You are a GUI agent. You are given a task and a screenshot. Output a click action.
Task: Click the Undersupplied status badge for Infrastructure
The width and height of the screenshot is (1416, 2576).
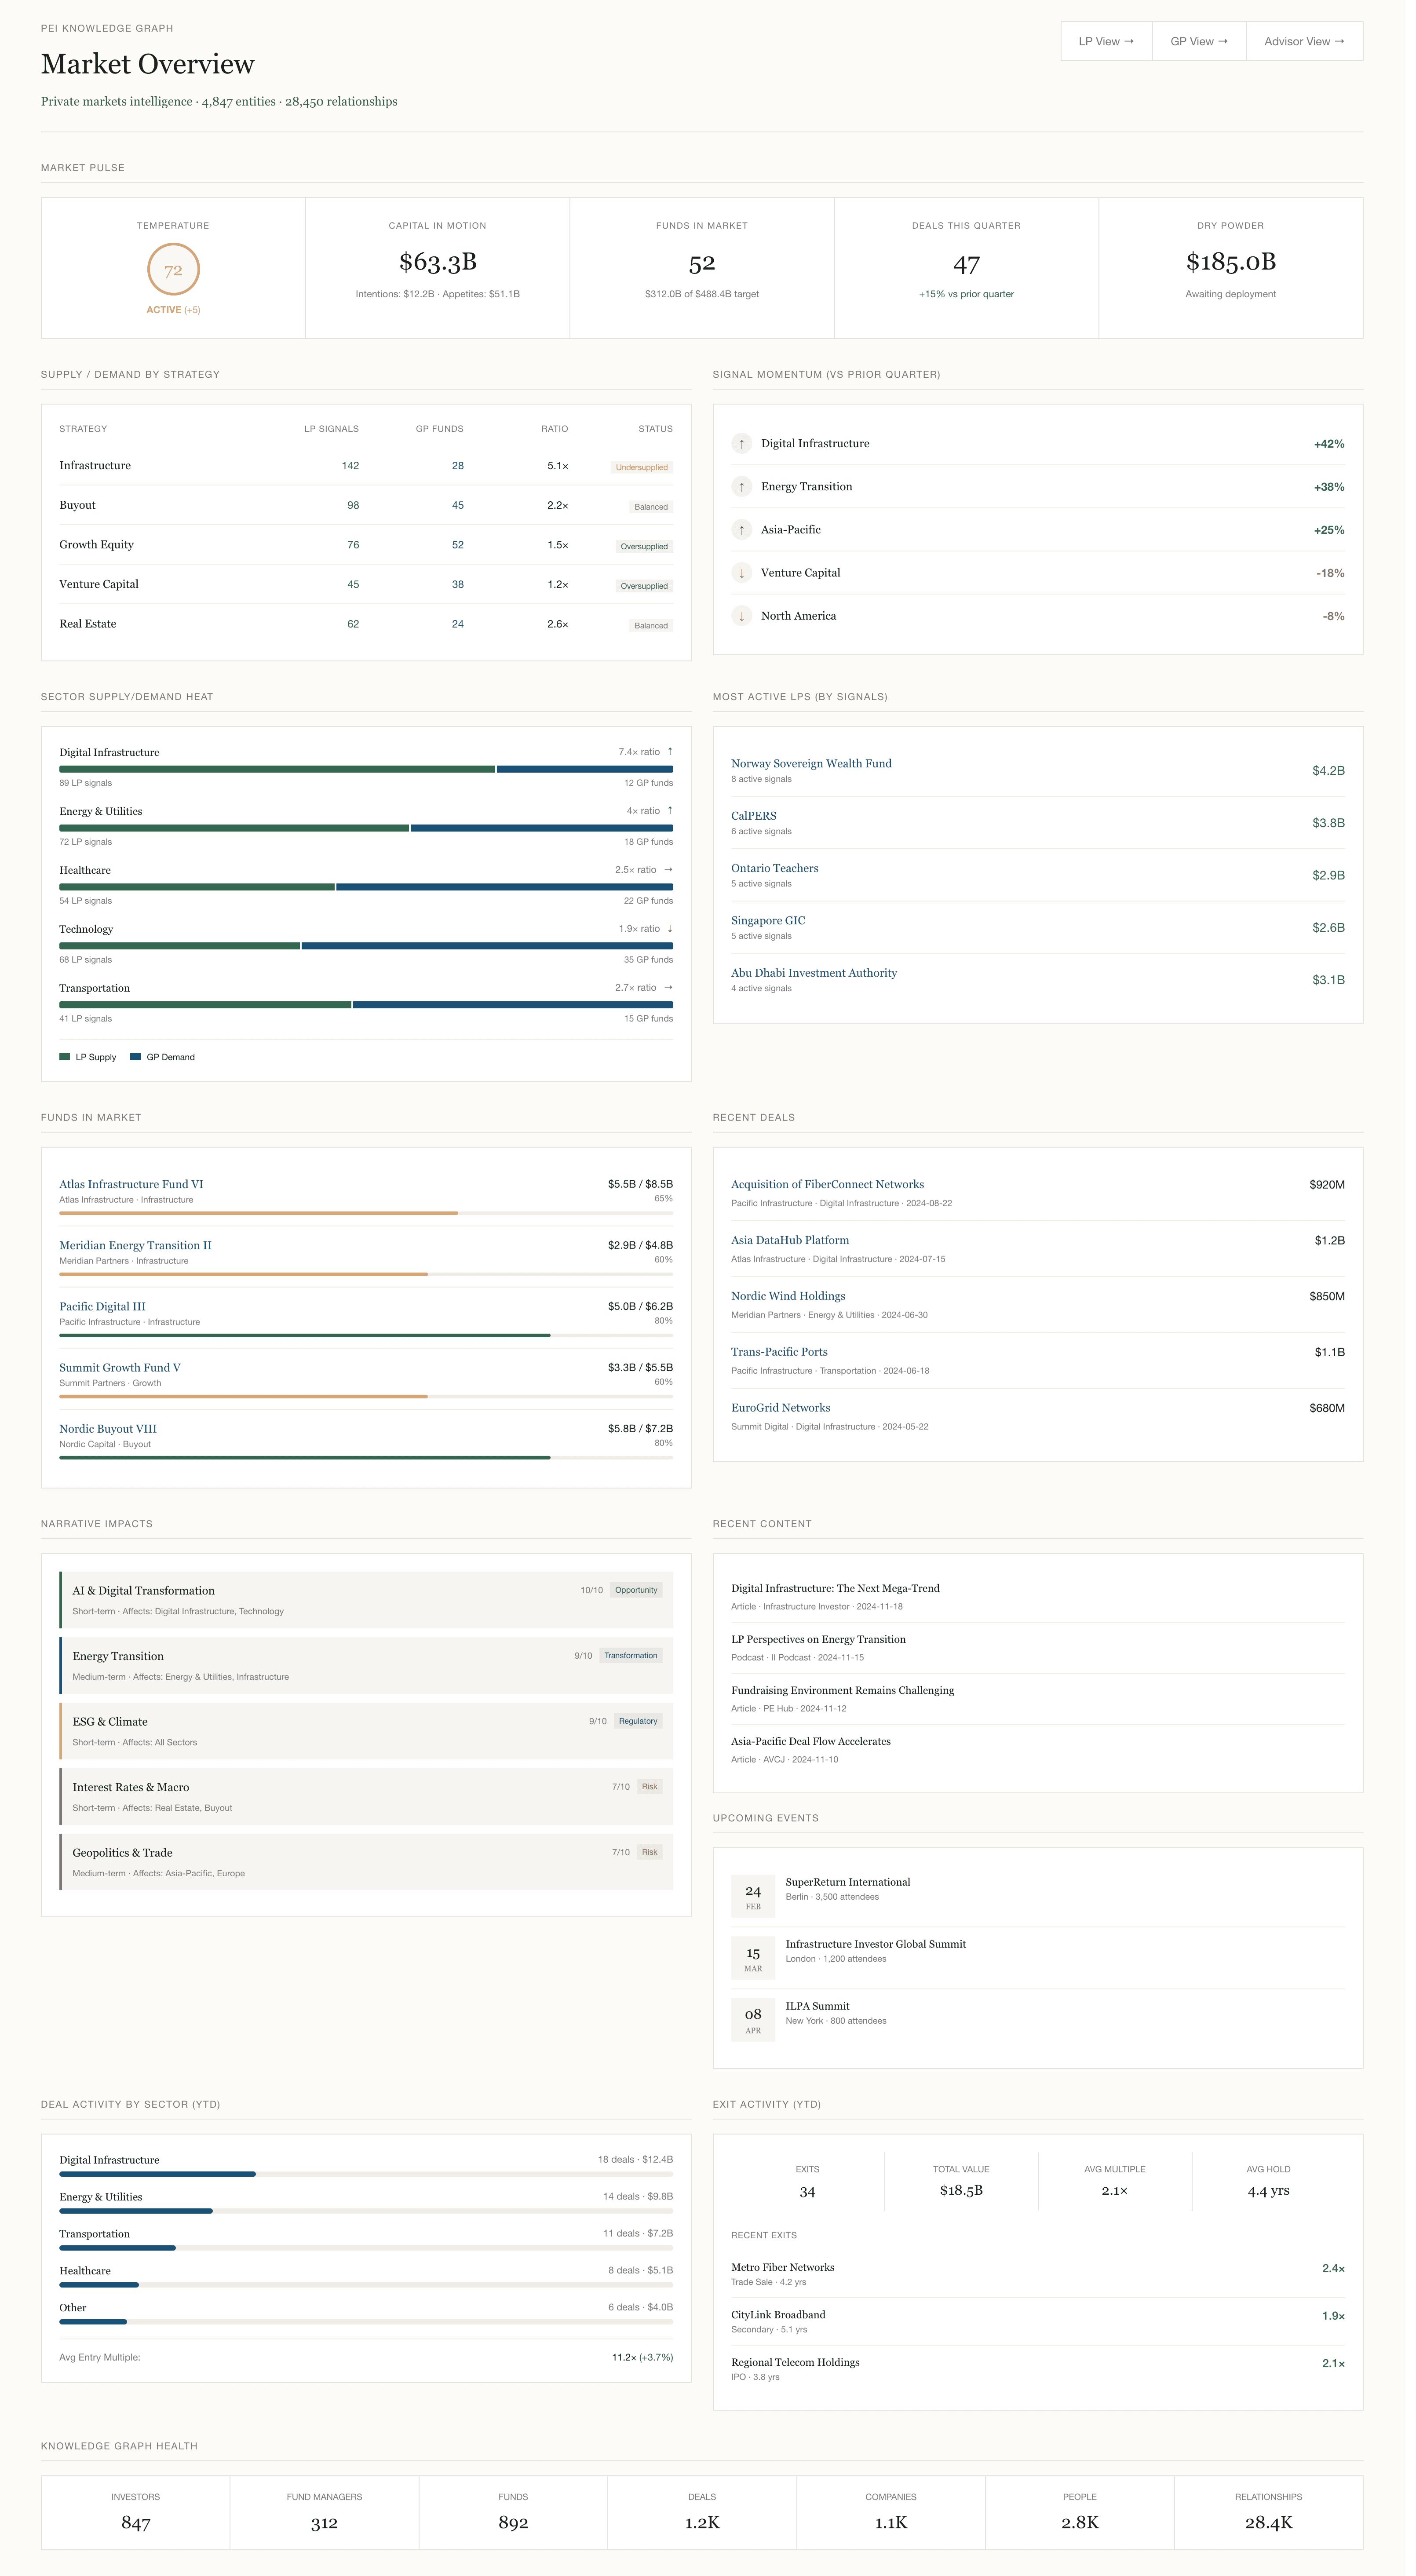tap(641, 468)
